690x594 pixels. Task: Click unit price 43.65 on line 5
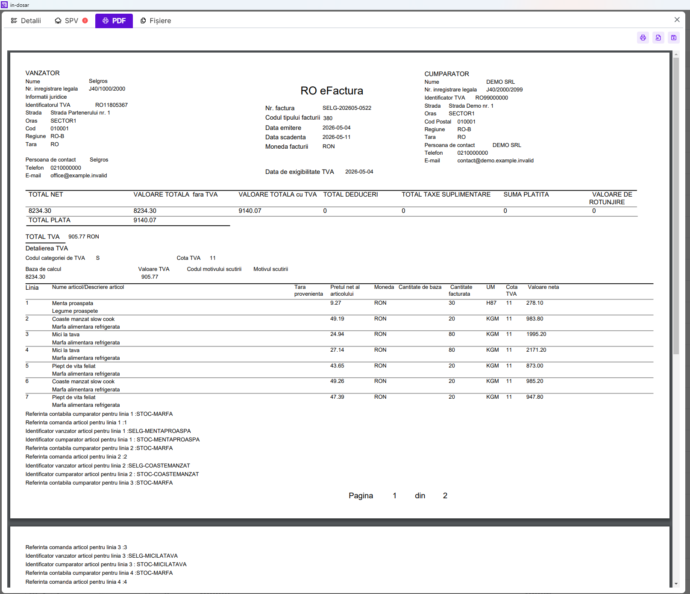click(337, 366)
